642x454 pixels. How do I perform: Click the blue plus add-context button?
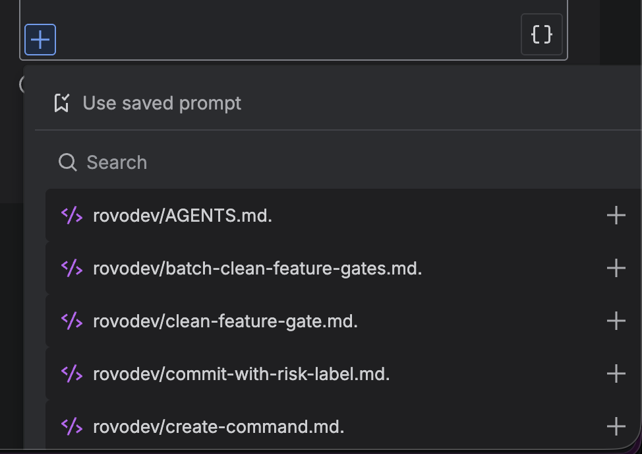click(40, 40)
